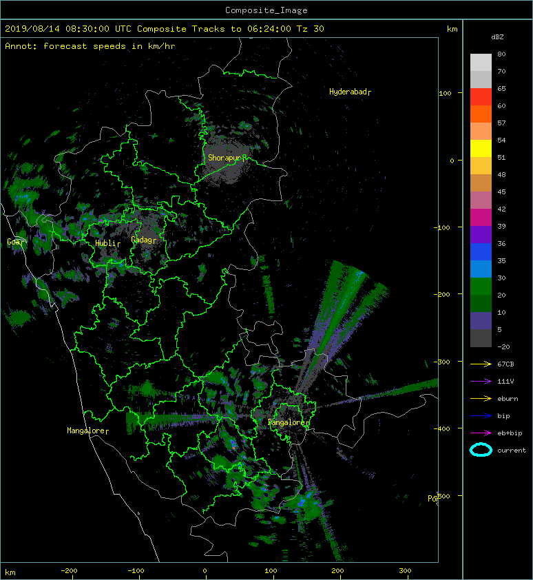Click the 'Annot: forecast speeds in km/hr' note
The height and width of the screenshot is (580, 533).
[x=90, y=46]
